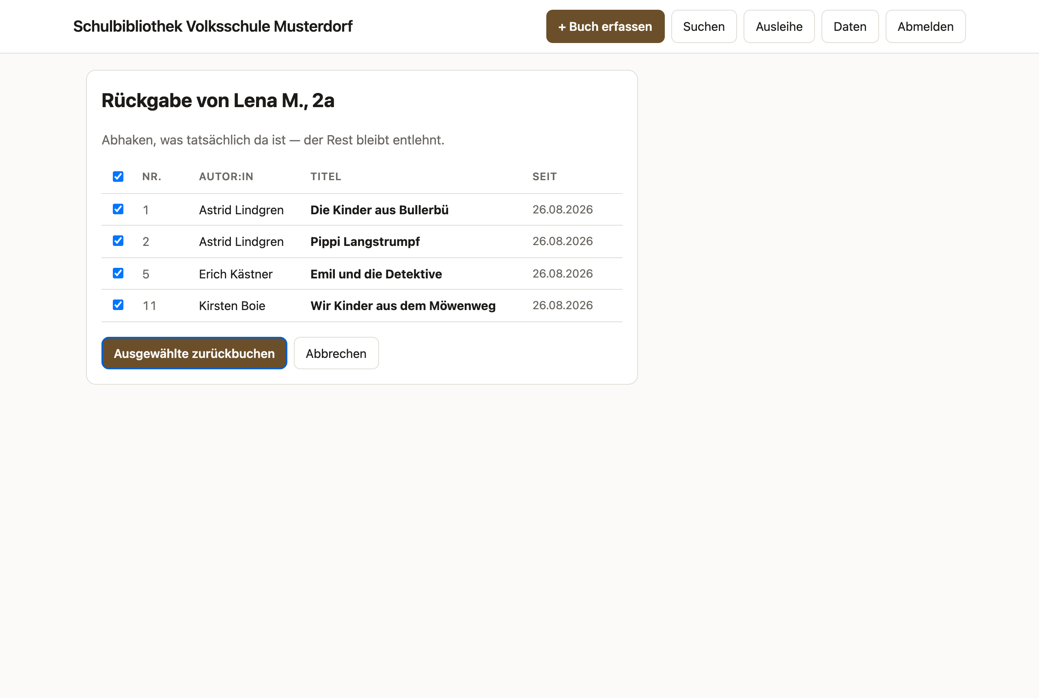Click the date in Erich Kästner row

click(563, 274)
